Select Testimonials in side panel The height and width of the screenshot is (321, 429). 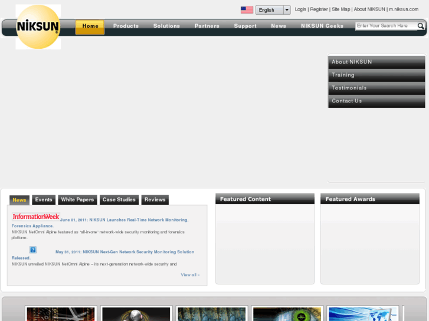tap(376, 88)
